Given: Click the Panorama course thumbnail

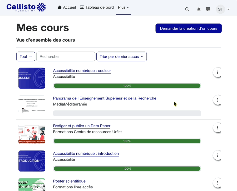Looking at the screenshot, I should pyautogui.click(x=32, y=106).
